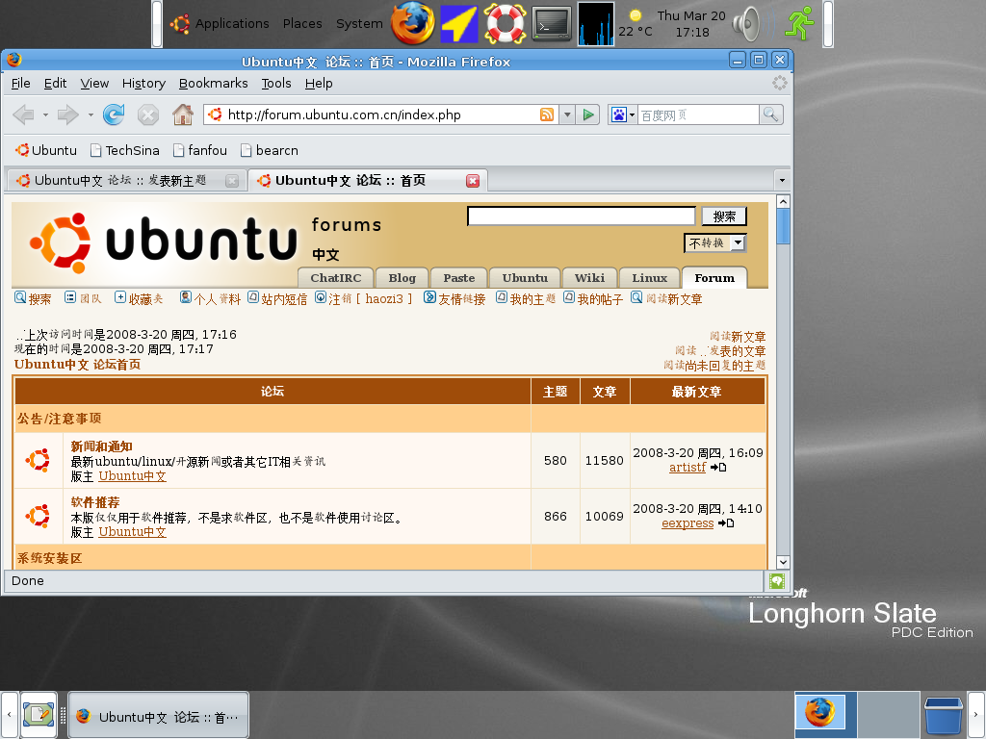
Task: Click the go-to-post icon next to artistf
Action: click(x=718, y=468)
